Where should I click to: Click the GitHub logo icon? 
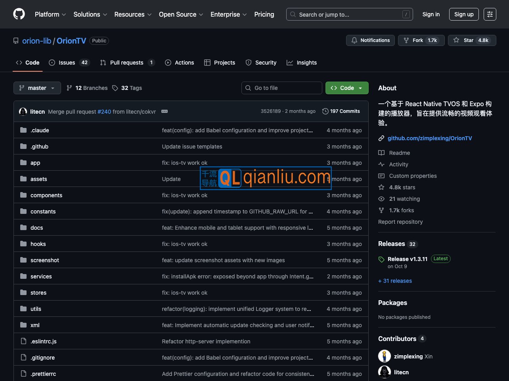[19, 14]
